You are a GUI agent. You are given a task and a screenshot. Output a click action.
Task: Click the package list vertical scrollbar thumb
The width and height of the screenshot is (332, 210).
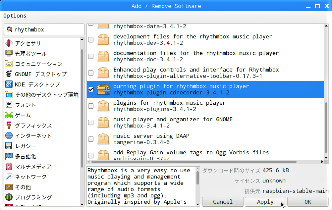point(326,127)
